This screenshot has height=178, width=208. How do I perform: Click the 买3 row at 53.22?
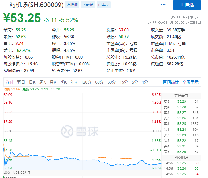coord(181,141)
